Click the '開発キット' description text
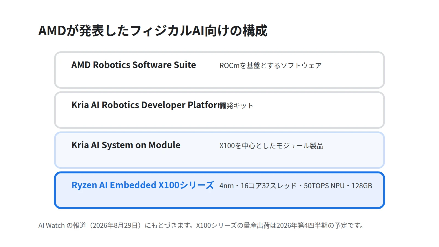Viewport: 439px width, 247px height. pos(237,106)
